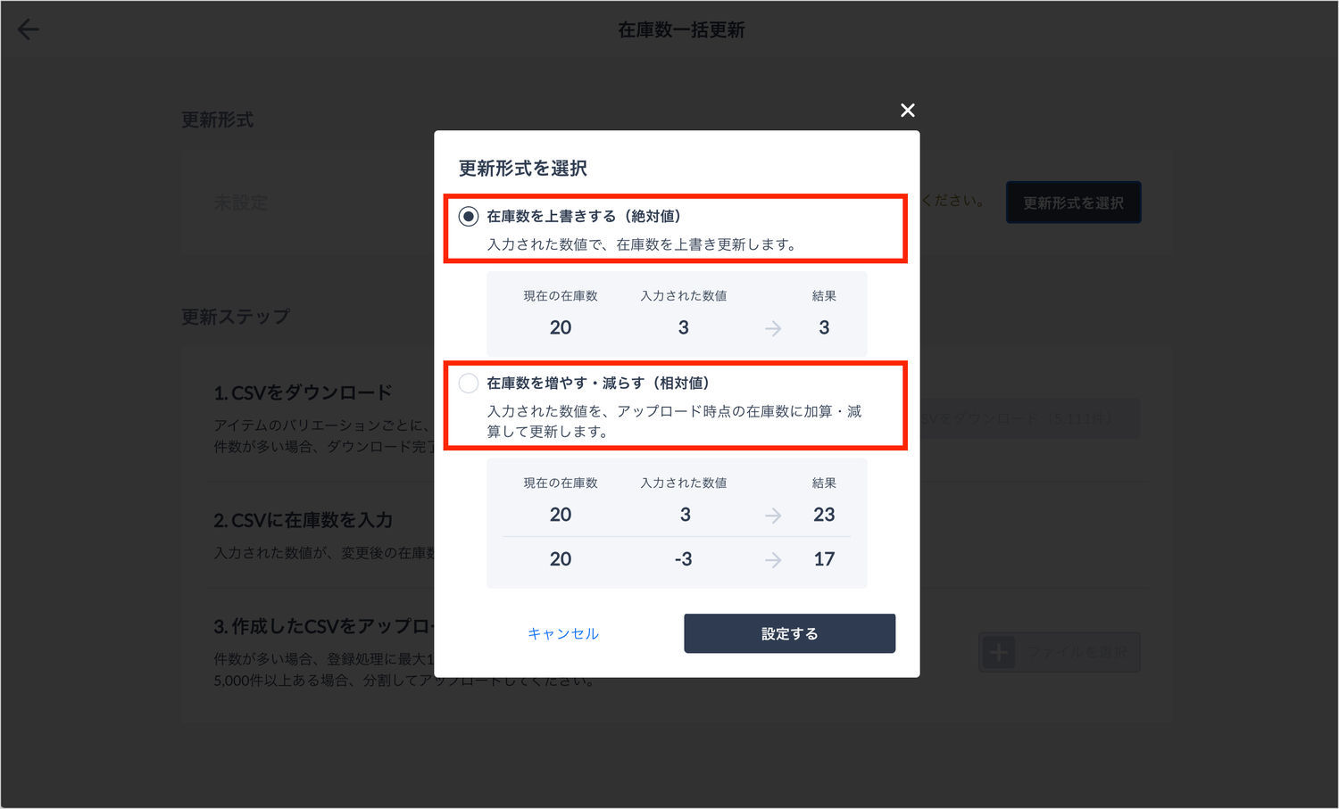Click the dimmed ファイルを選択 button
The width and height of the screenshot is (1339, 809).
click(x=1059, y=652)
